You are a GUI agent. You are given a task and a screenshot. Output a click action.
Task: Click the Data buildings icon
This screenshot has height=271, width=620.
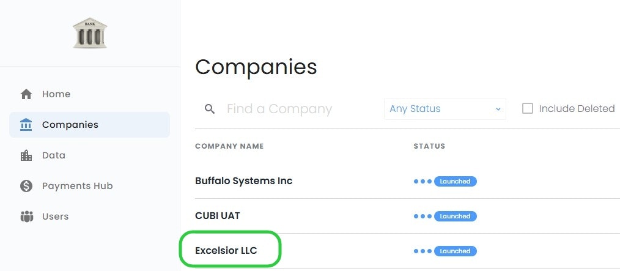26,155
